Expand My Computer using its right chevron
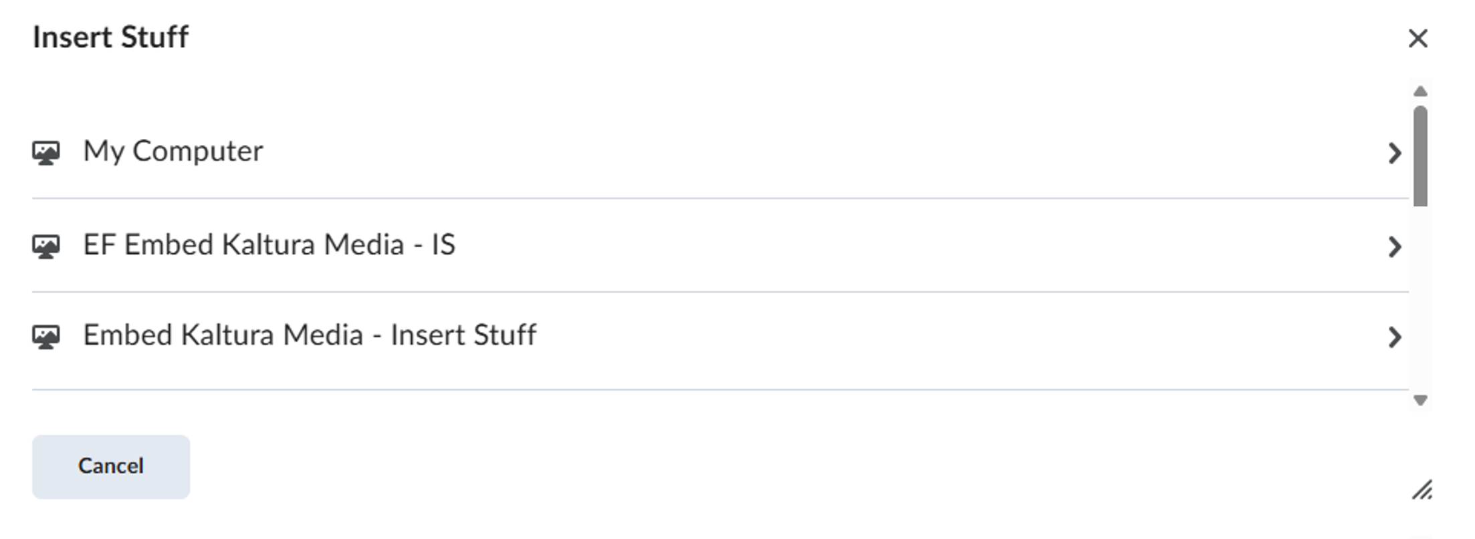 (x=1394, y=154)
